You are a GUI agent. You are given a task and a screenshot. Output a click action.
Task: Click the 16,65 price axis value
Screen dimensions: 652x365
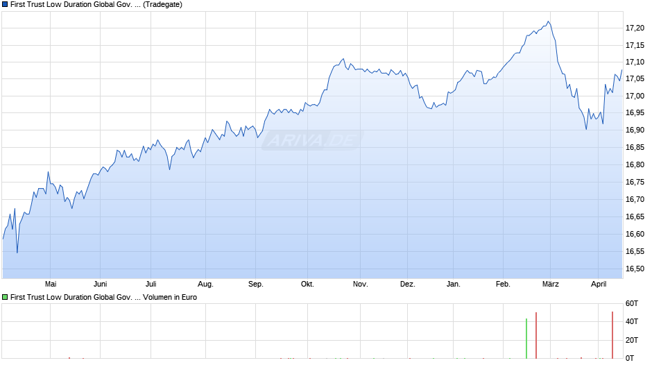(x=635, y=217)
